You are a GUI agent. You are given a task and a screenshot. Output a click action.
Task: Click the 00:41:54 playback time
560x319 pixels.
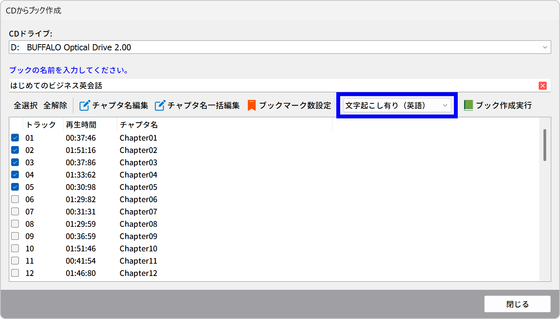point(81,261)
